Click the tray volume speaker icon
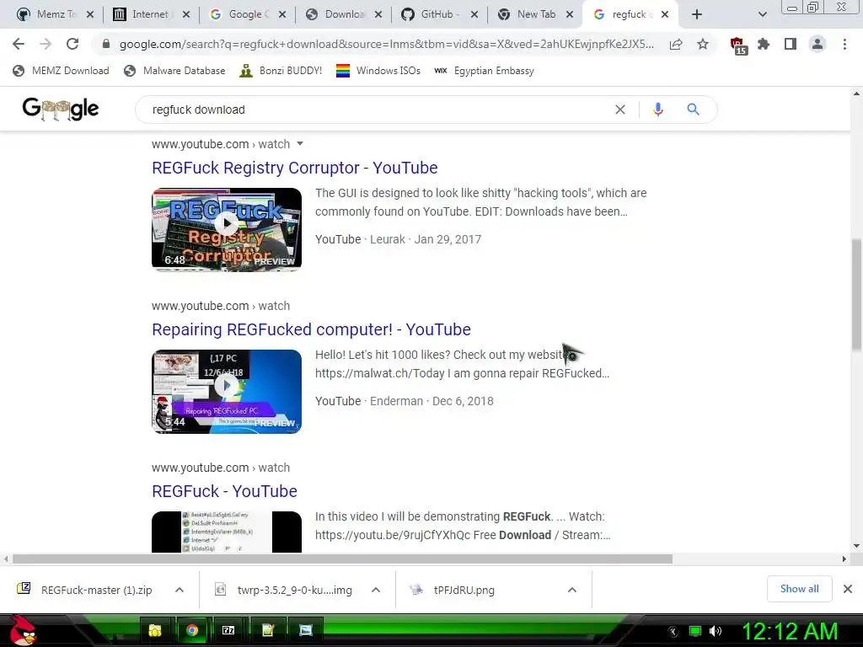This screenshot has height=647, width=863. (x=716, y=631)
